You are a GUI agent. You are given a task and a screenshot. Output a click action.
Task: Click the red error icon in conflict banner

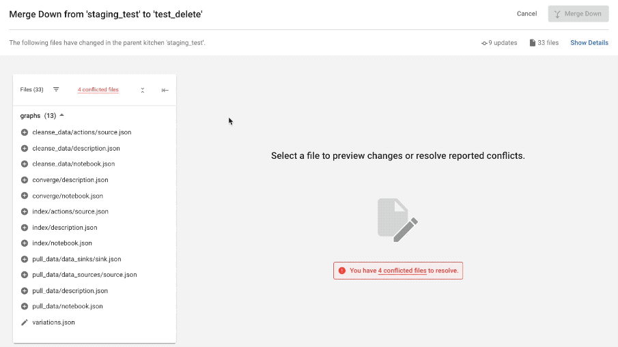point(342,271)
